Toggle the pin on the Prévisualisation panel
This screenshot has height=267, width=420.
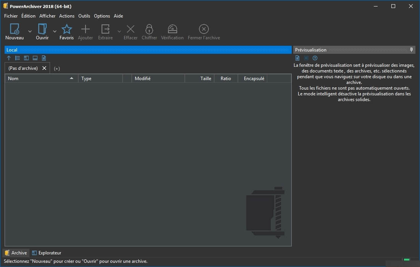[x=411, y=50]
